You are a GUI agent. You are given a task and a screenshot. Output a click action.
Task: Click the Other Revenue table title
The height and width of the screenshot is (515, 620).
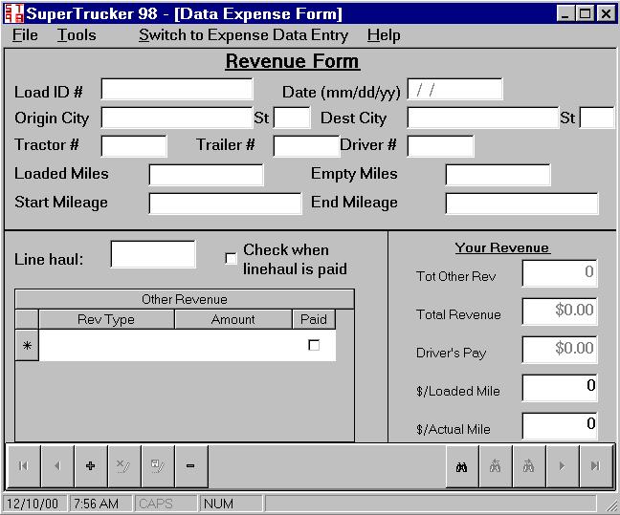(185, 299)
